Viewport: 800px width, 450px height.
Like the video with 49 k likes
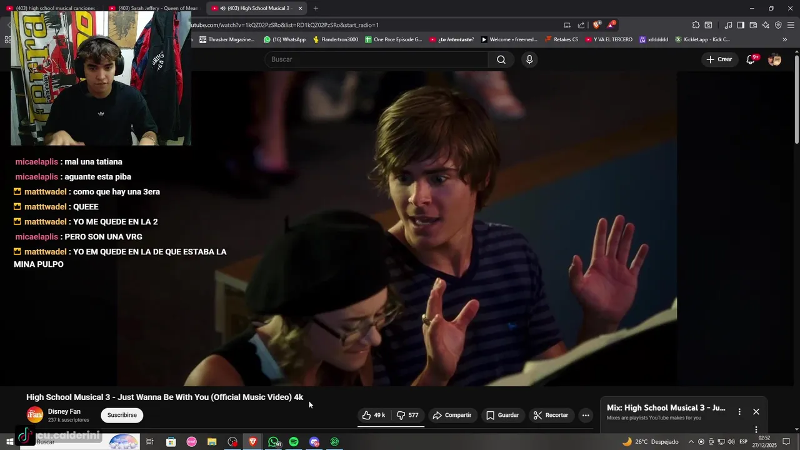pyautogui.click(x=374, y=415)
